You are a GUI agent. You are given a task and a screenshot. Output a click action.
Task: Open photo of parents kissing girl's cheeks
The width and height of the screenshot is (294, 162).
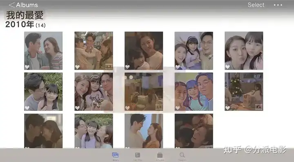point(94,131)
